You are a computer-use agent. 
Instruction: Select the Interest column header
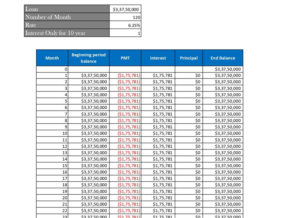[158, 58]
